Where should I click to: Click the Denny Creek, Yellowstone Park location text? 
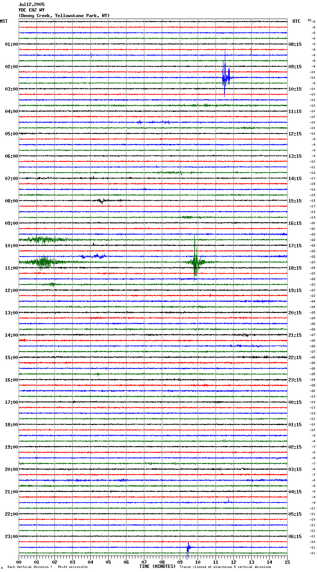click(64, 16)
